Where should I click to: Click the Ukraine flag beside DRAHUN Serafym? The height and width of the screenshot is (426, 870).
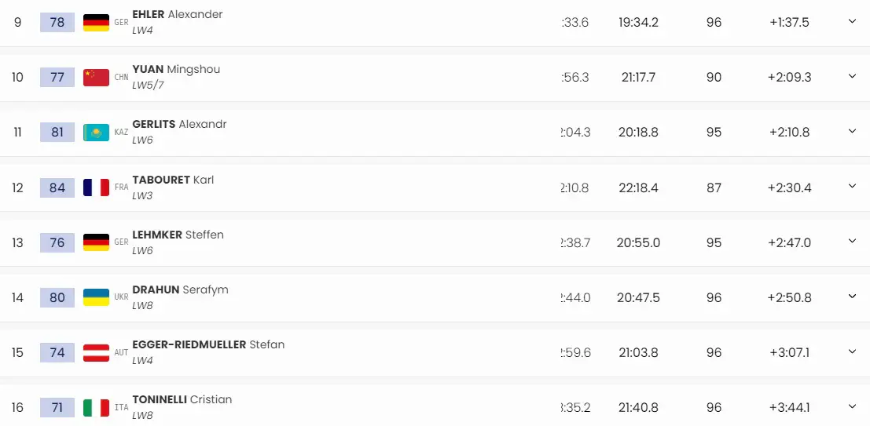click(x=96, y=297)
